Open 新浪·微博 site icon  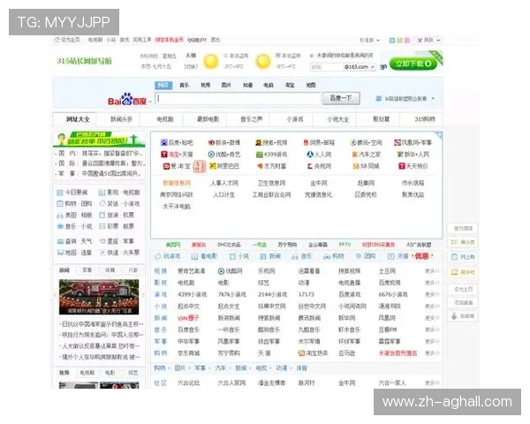(x=211, y=143)
